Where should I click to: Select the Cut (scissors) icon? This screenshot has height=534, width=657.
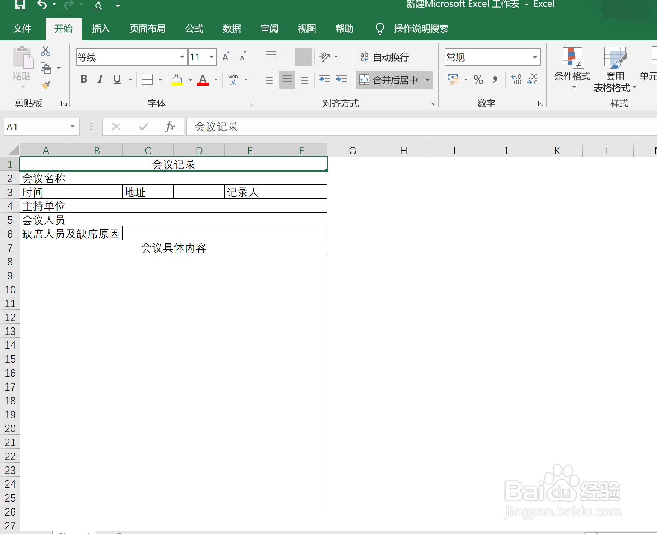[x=45, y=51]
